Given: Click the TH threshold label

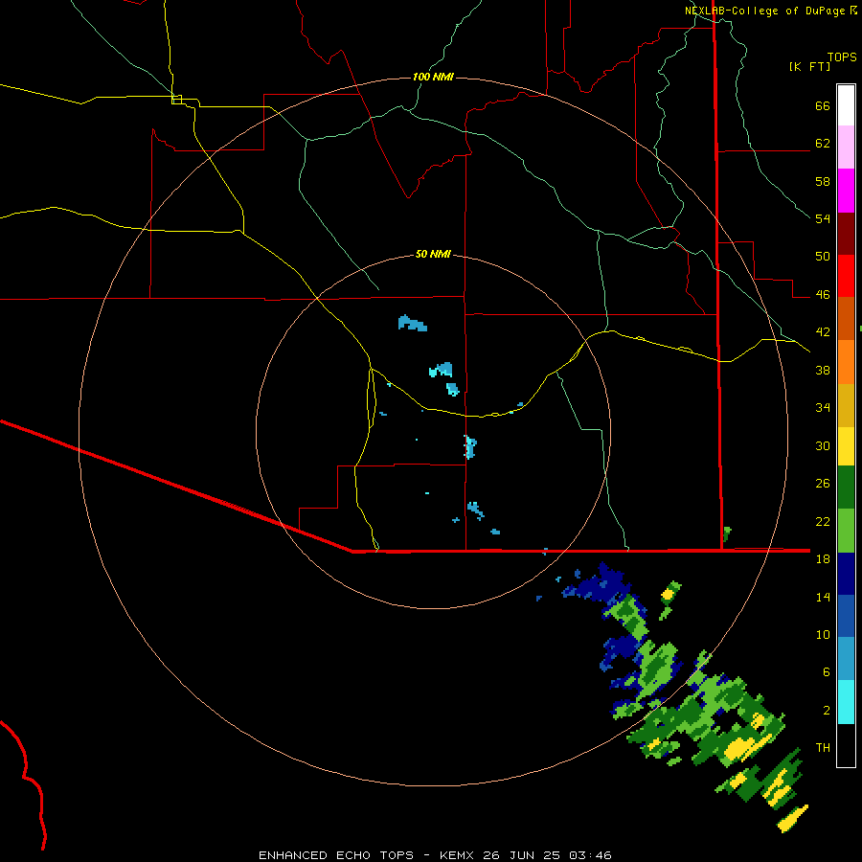Looking at the screenshot, I should click(823, 748).
